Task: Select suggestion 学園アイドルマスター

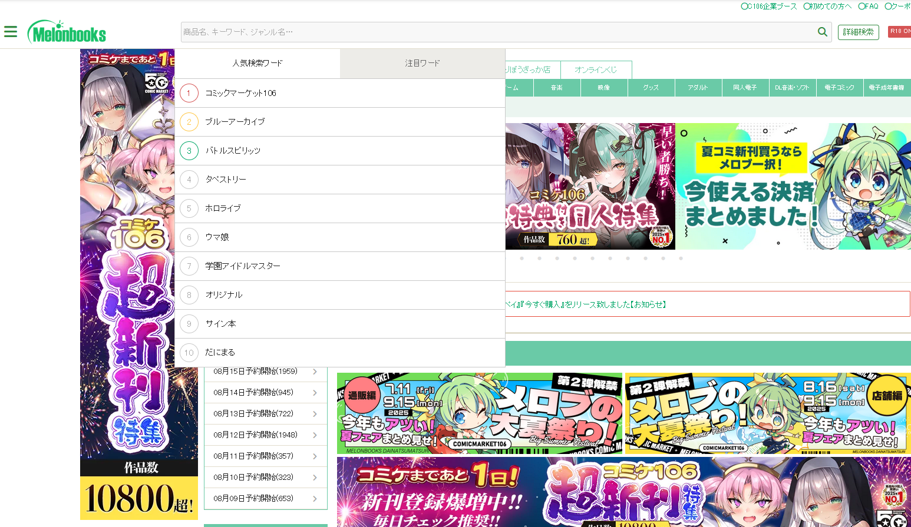Action: click(340, 266)
